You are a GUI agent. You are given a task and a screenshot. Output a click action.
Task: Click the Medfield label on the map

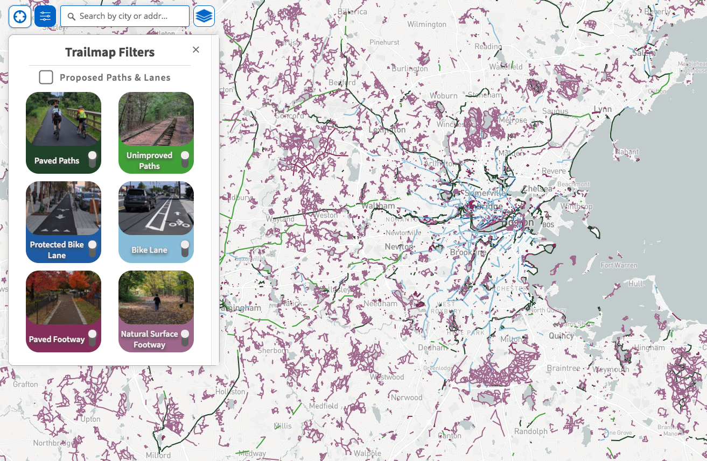[x=323, y=406]
